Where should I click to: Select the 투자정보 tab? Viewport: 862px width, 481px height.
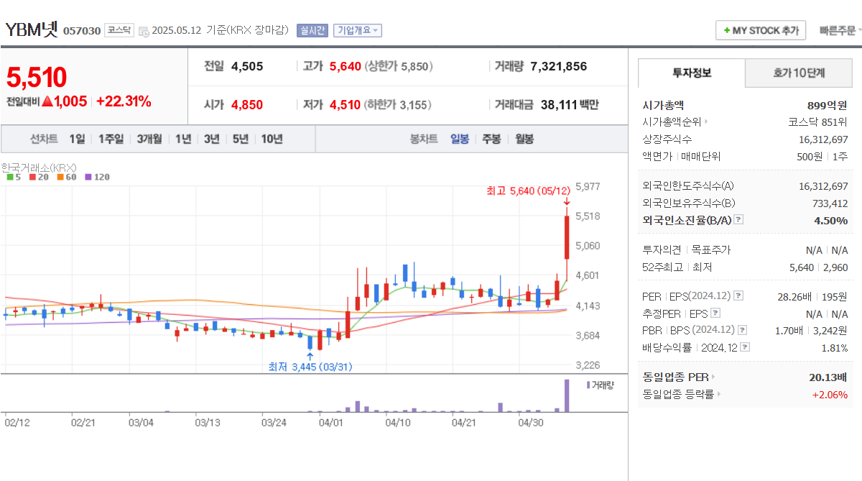point(691,73)
